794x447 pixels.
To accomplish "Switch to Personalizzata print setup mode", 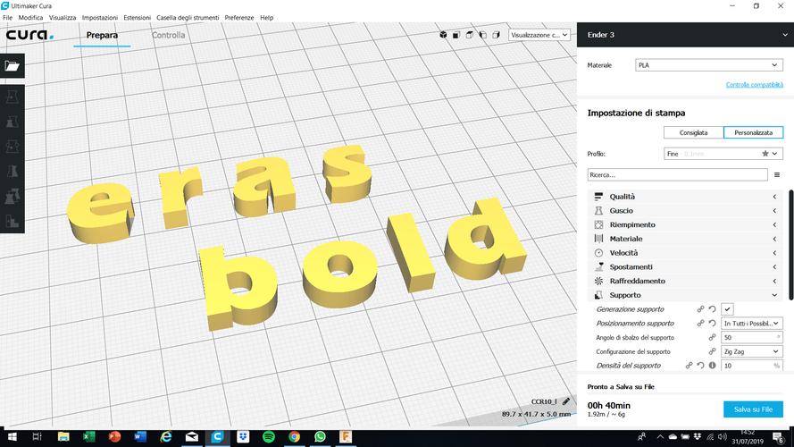I will pos(754,133).
